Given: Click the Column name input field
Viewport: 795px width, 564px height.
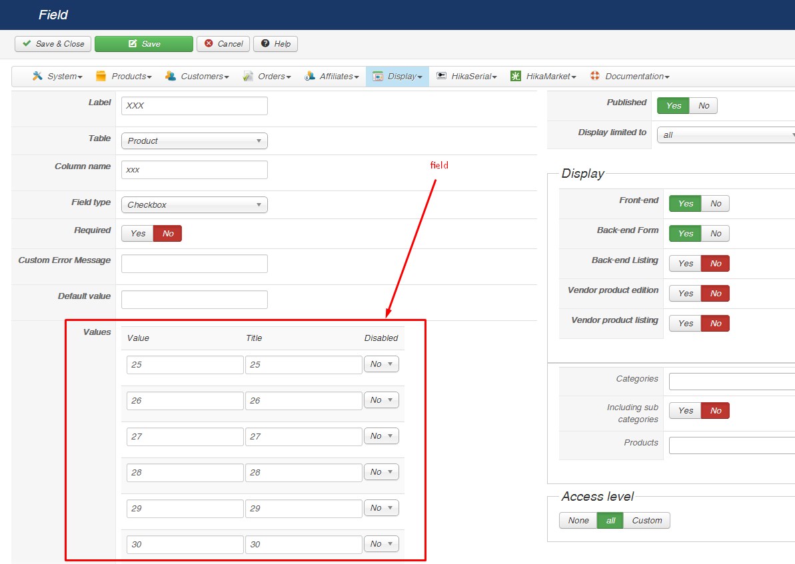Looking at the screenshot, I should (194, 170).
